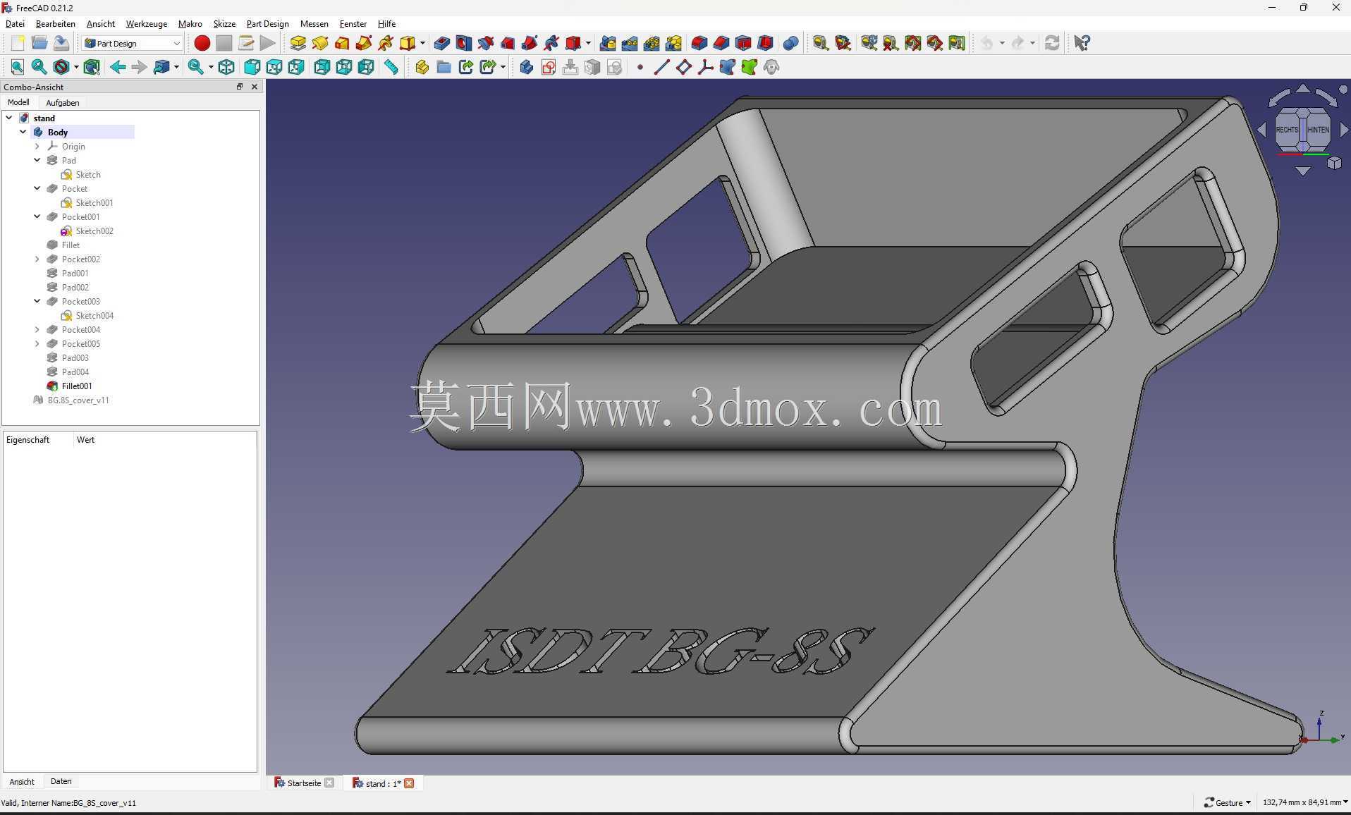Screen dimensions: 1351x815
Task: Toggle all measurements visibility icon
Action: point(912,43)
